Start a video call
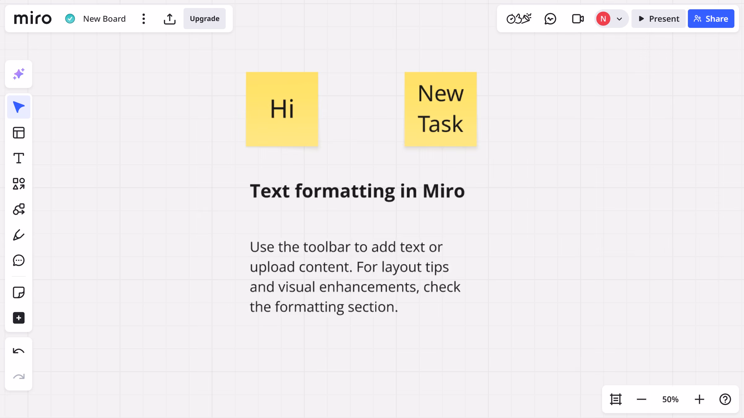This screenshot has height=418, width=744. 578,19
